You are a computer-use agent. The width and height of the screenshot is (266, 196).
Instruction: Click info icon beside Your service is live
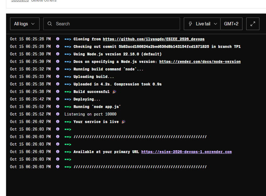(x=58, y=122)
